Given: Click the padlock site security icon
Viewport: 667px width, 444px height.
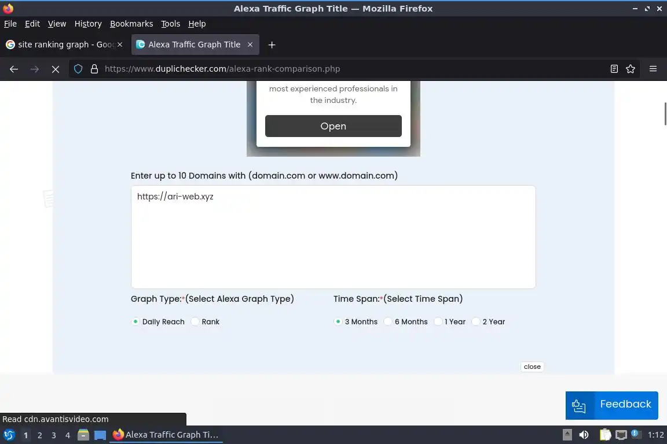Looking at the screenshot, I should (94, 69).
